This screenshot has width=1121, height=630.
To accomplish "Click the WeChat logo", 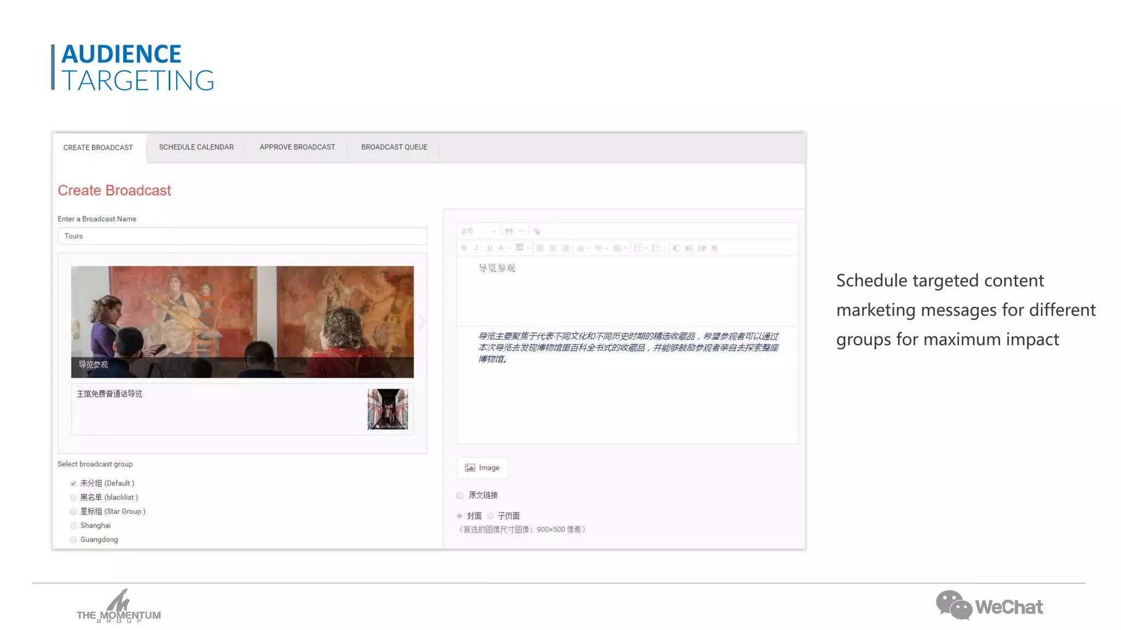I will click(989, 605).
